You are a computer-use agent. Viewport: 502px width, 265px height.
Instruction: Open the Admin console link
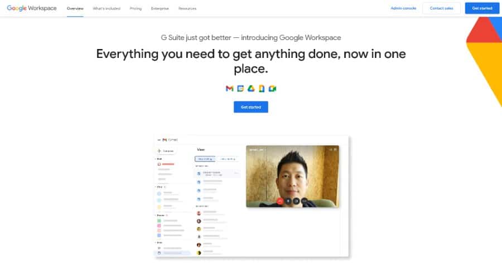coord(403,8)
